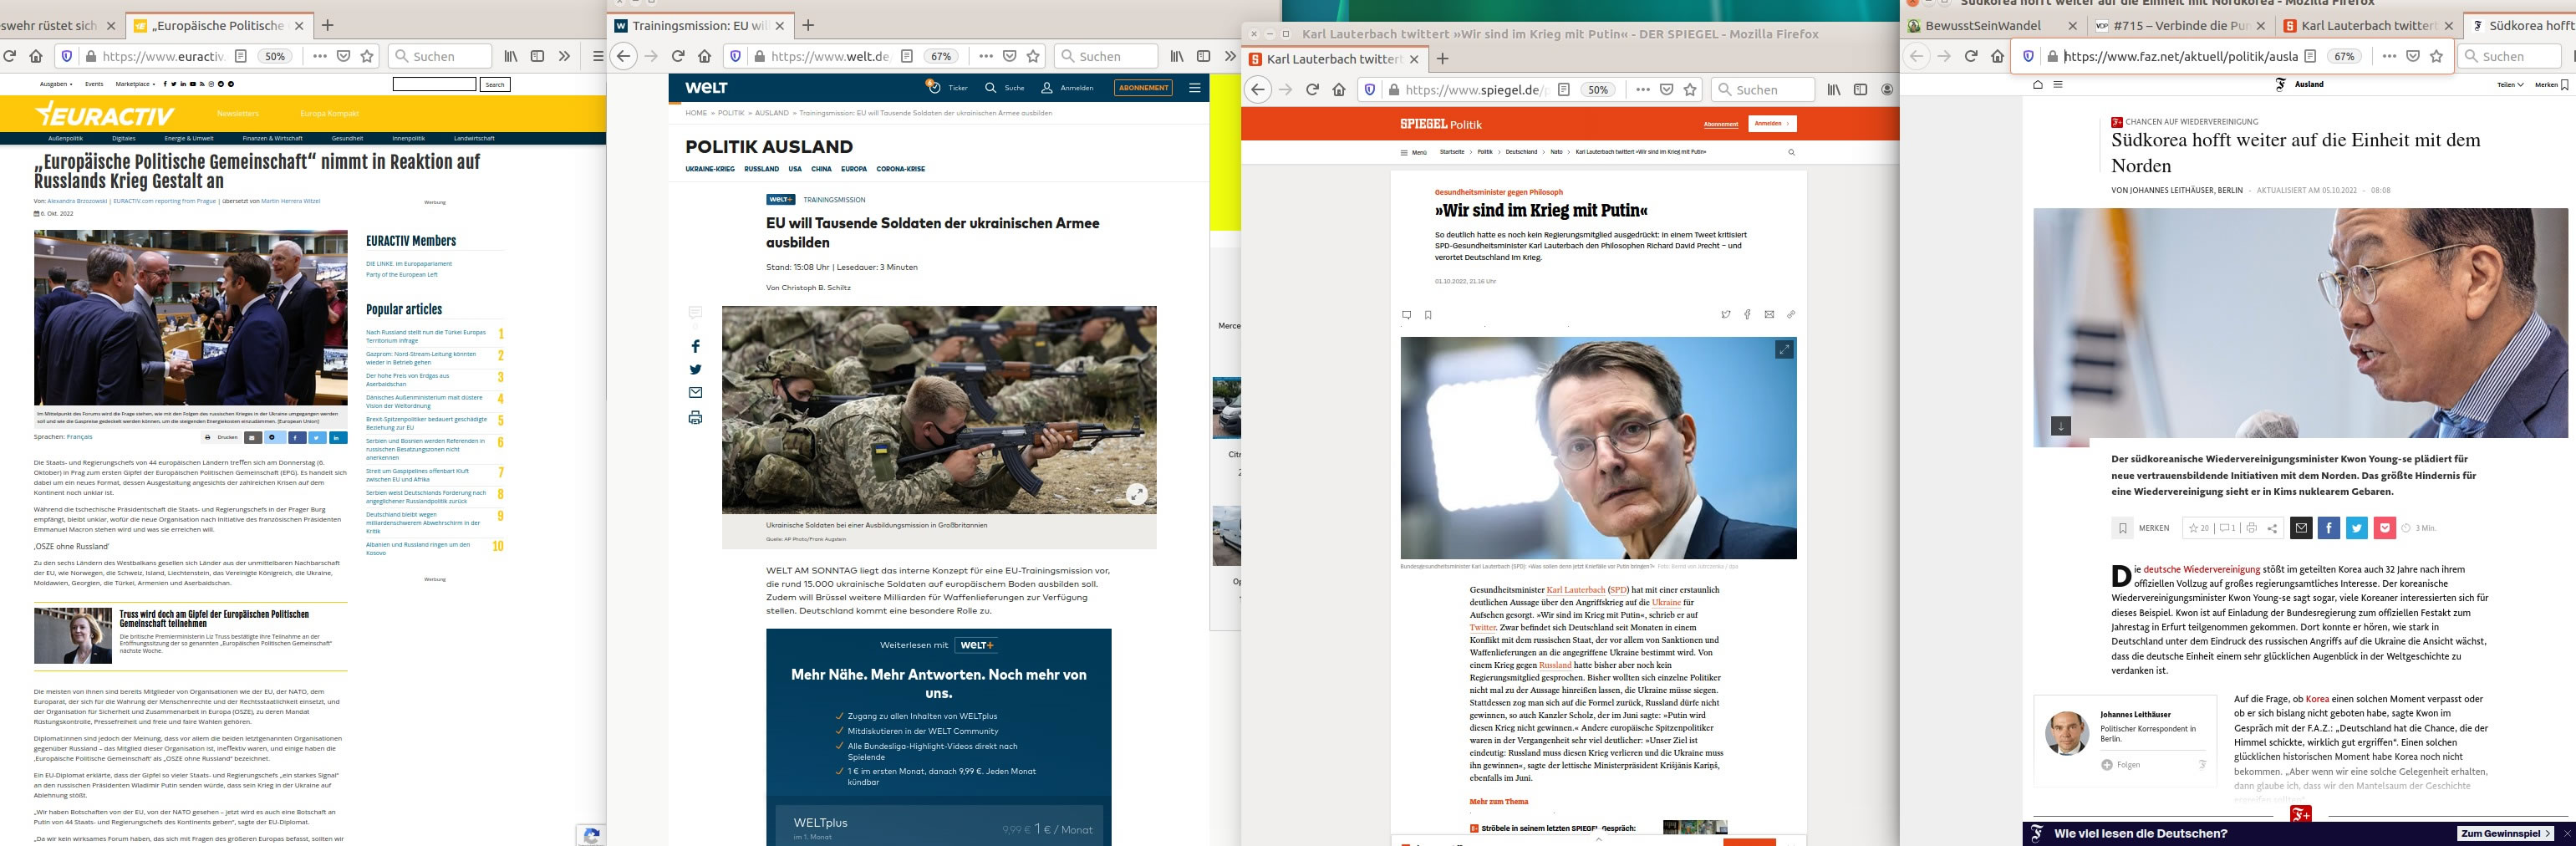2576x846 pixels.
Task: Open Newsletters link on Euractiv header
Action: [238, 113]
